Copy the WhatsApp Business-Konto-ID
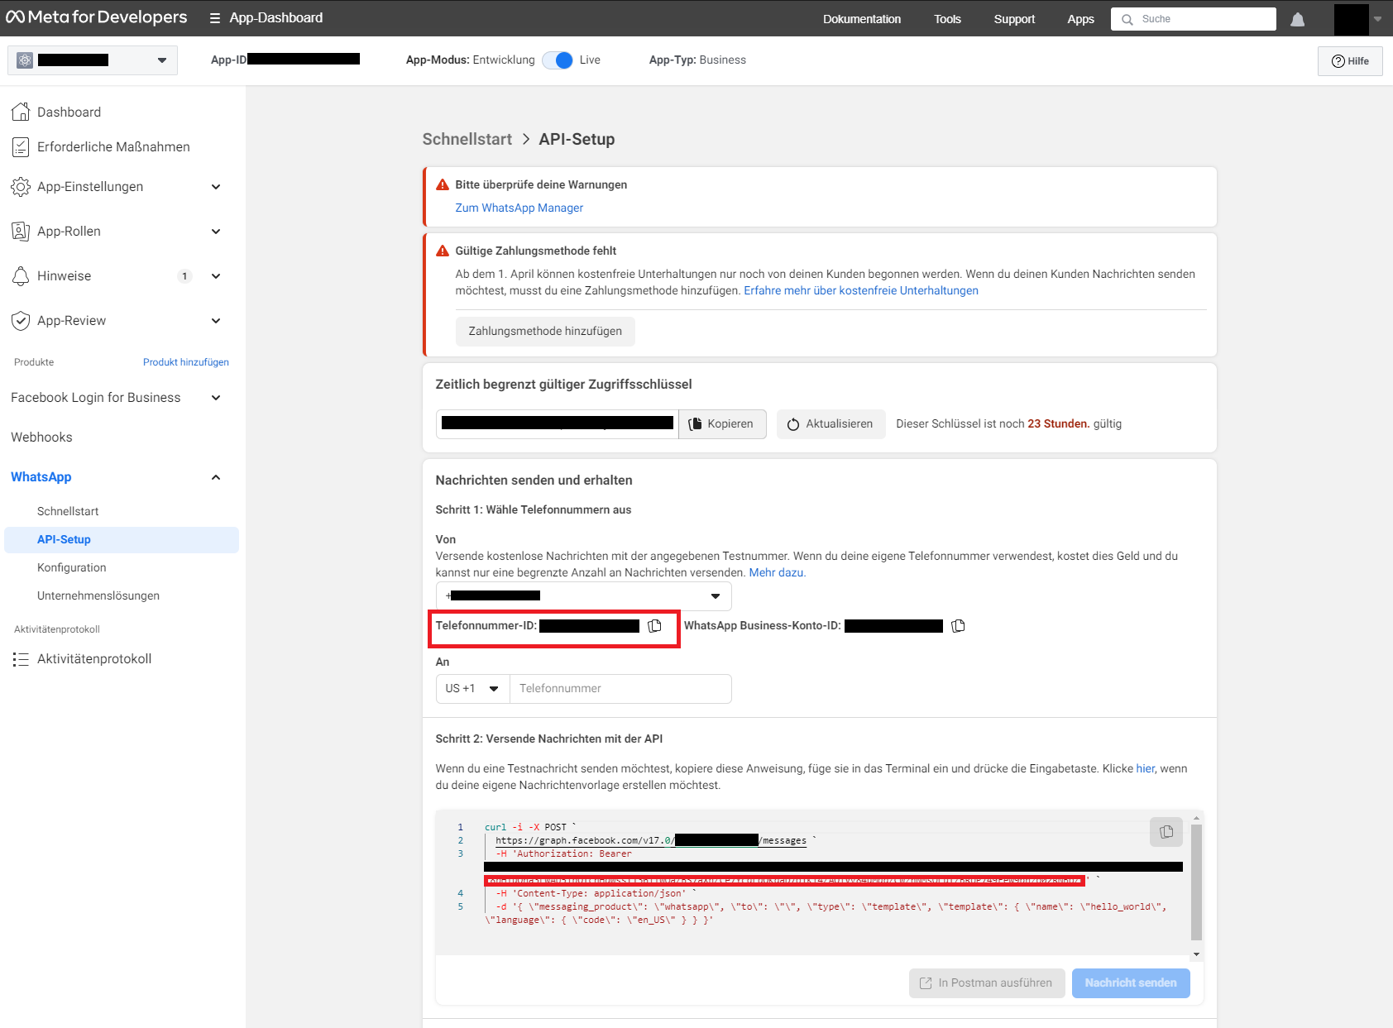 958,626
